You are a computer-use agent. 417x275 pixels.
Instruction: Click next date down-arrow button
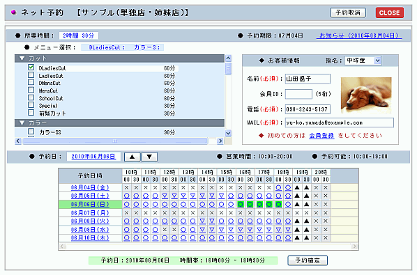149,157
